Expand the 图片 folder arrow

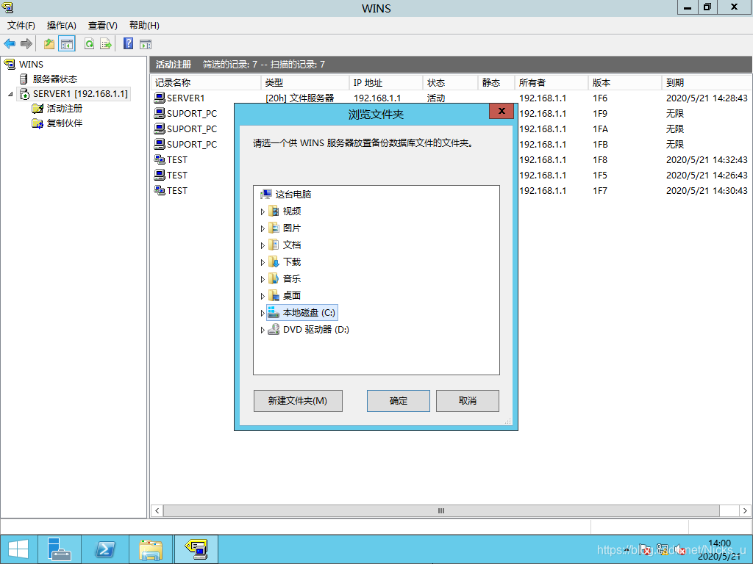pyautogui.click(x=263, y=229)
